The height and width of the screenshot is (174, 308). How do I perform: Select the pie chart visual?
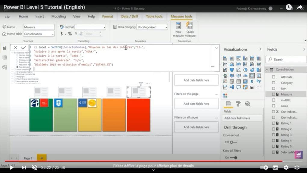(245, 70)
